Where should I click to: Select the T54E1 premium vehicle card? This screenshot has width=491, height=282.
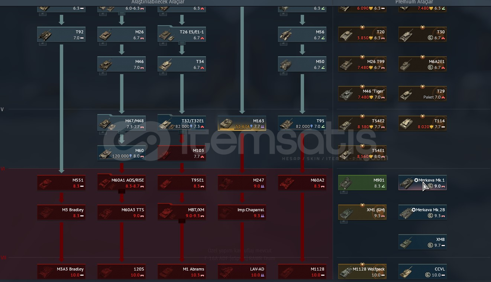click(362, 153)
